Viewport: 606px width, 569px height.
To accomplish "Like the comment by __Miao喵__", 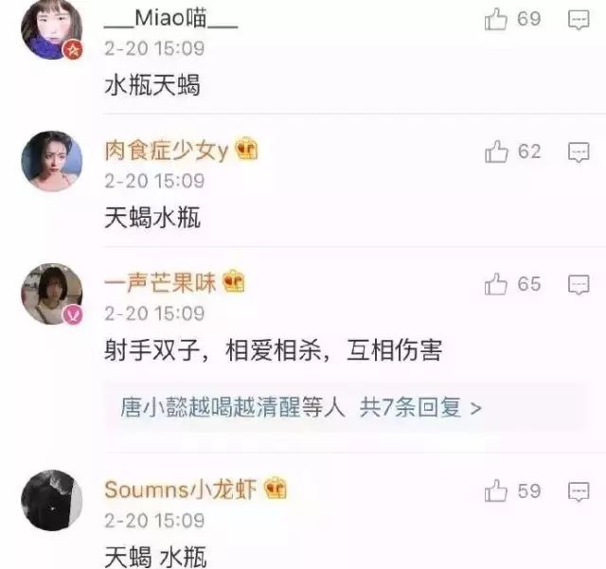I will [496, 19].
